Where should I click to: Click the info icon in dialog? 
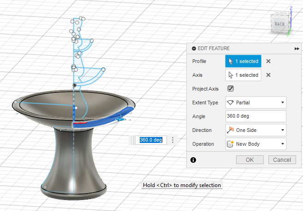(x=193, y=160)
